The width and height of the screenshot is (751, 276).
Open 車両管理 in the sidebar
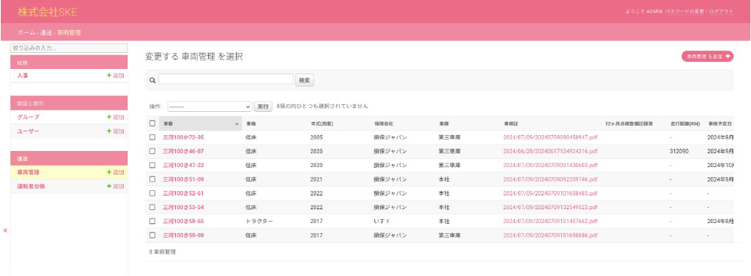(x=28, y=172)
